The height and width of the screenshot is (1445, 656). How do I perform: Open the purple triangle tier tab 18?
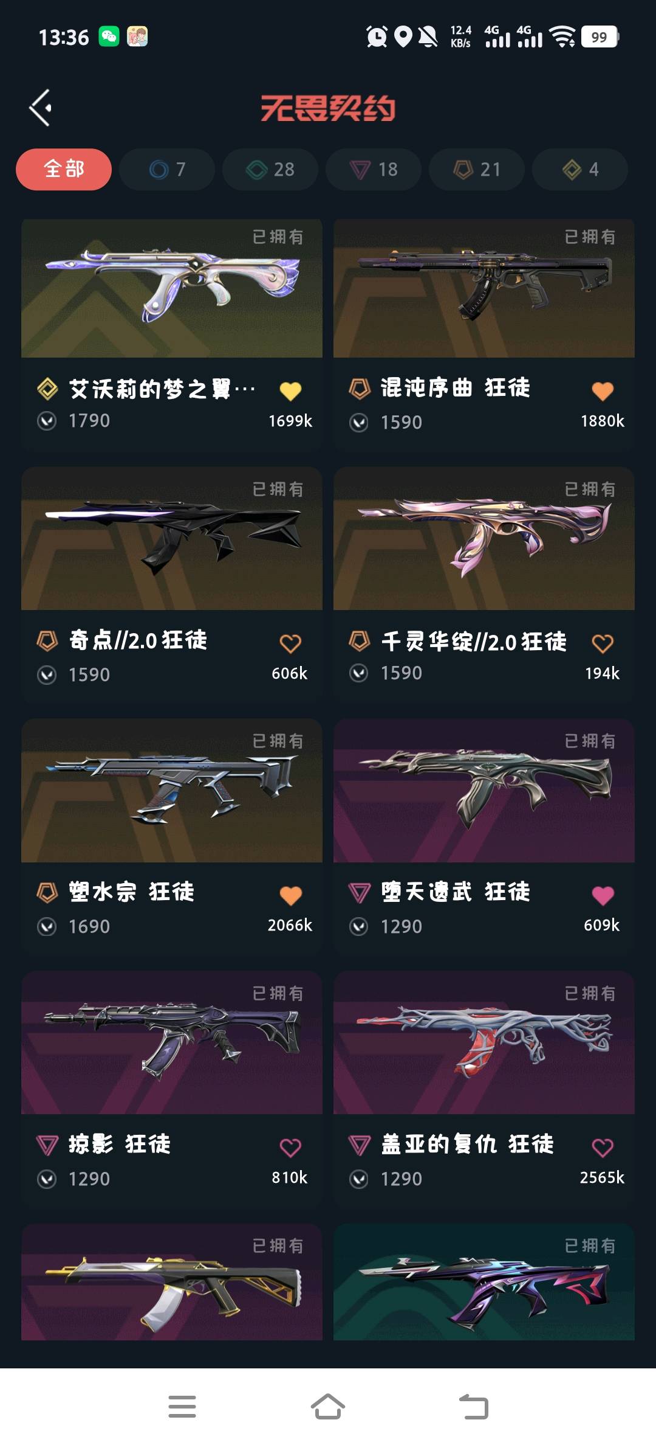374,169
